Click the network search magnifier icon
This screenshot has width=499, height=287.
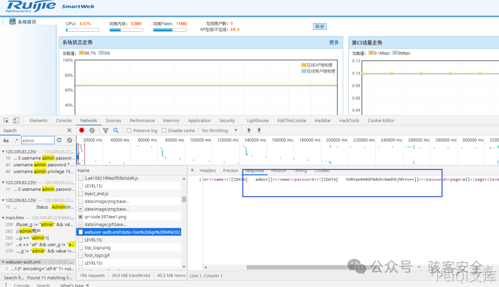[x=116, y=130]
